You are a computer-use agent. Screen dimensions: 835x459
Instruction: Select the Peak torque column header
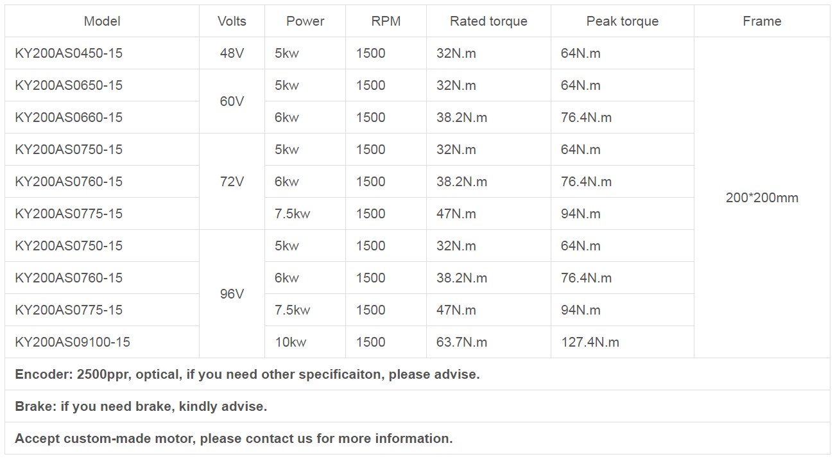click(x=622, y=21)
